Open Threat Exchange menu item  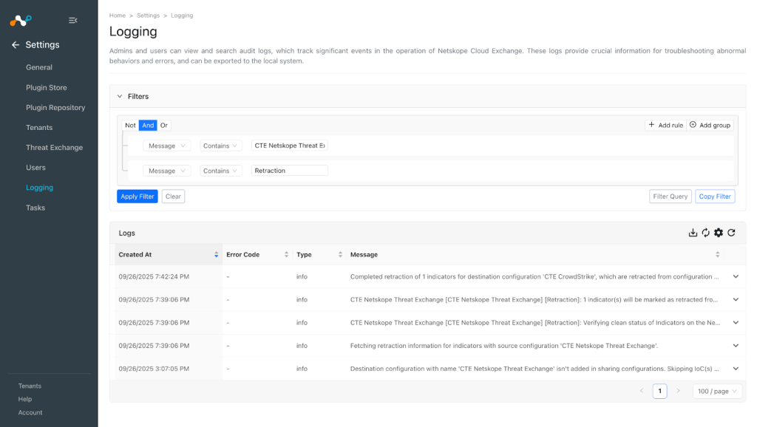(55, 148)
